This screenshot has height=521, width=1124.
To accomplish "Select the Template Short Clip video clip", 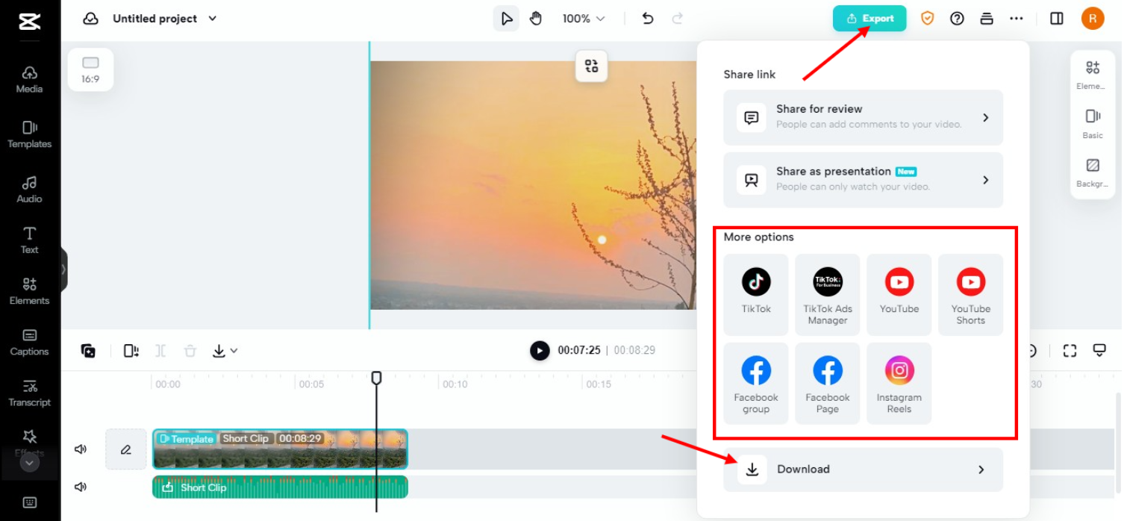I will tap(280, 449).
